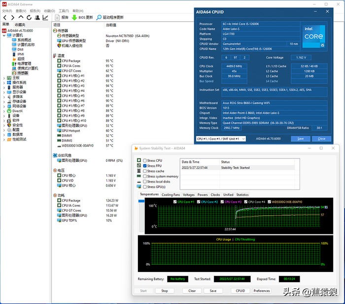Click the 驱动程序更新 magnifier button

coord(110,17)
